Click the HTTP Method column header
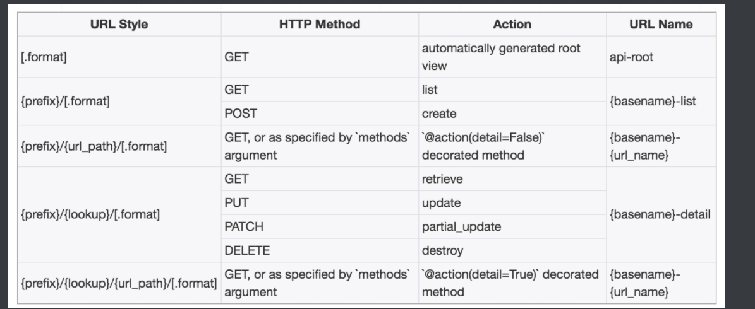Image resolution: width=755 pixels, height=309 pixels. [x=319, y=25]
